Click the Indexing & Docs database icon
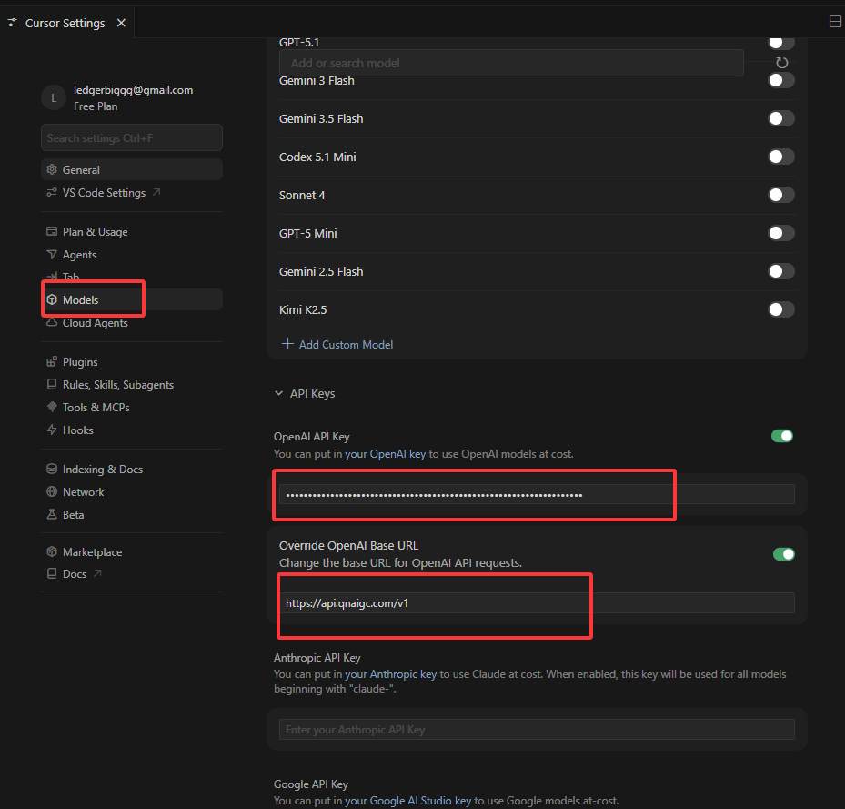Image resolution: width=845 pixels, height=809 pixels. 52,469
